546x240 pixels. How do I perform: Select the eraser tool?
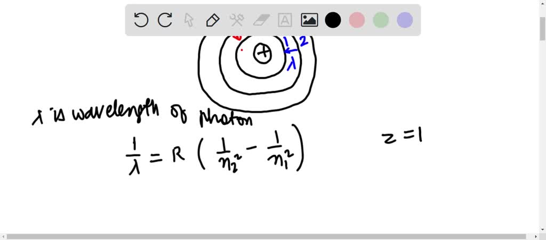[261, 20]
